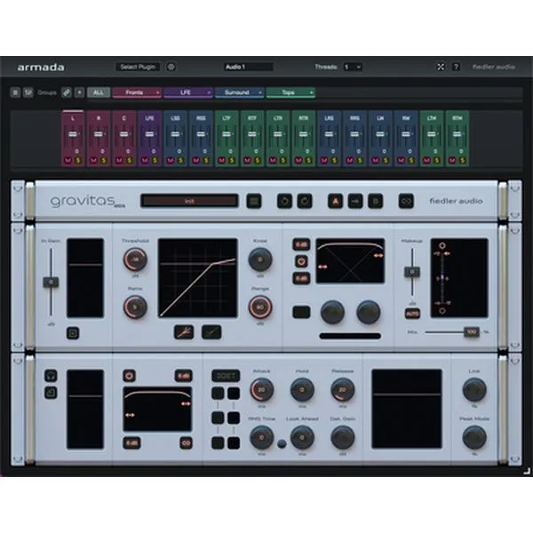533x533 pixels.
Task: Expand the Surround group dropdown arrow
Action: coord(260,92)
